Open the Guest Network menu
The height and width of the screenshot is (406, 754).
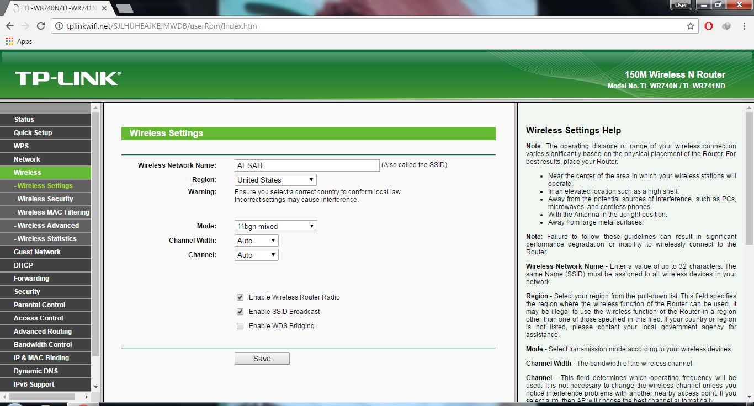pyautogui.click(x=45, y=252)
